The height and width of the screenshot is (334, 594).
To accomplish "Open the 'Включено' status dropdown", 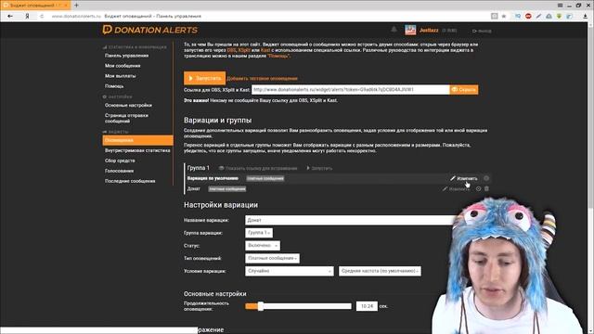I will click(263, 246).
